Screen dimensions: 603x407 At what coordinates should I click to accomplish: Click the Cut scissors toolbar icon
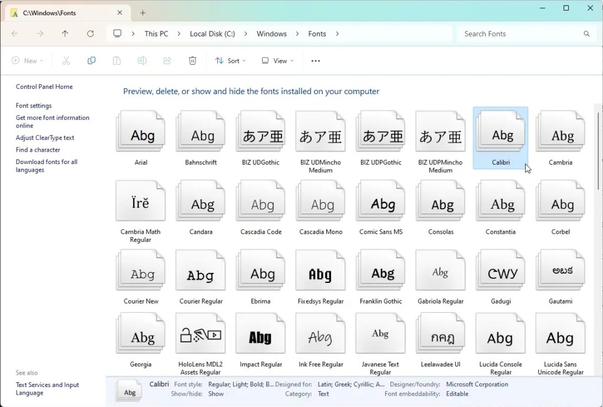point(66,61)
